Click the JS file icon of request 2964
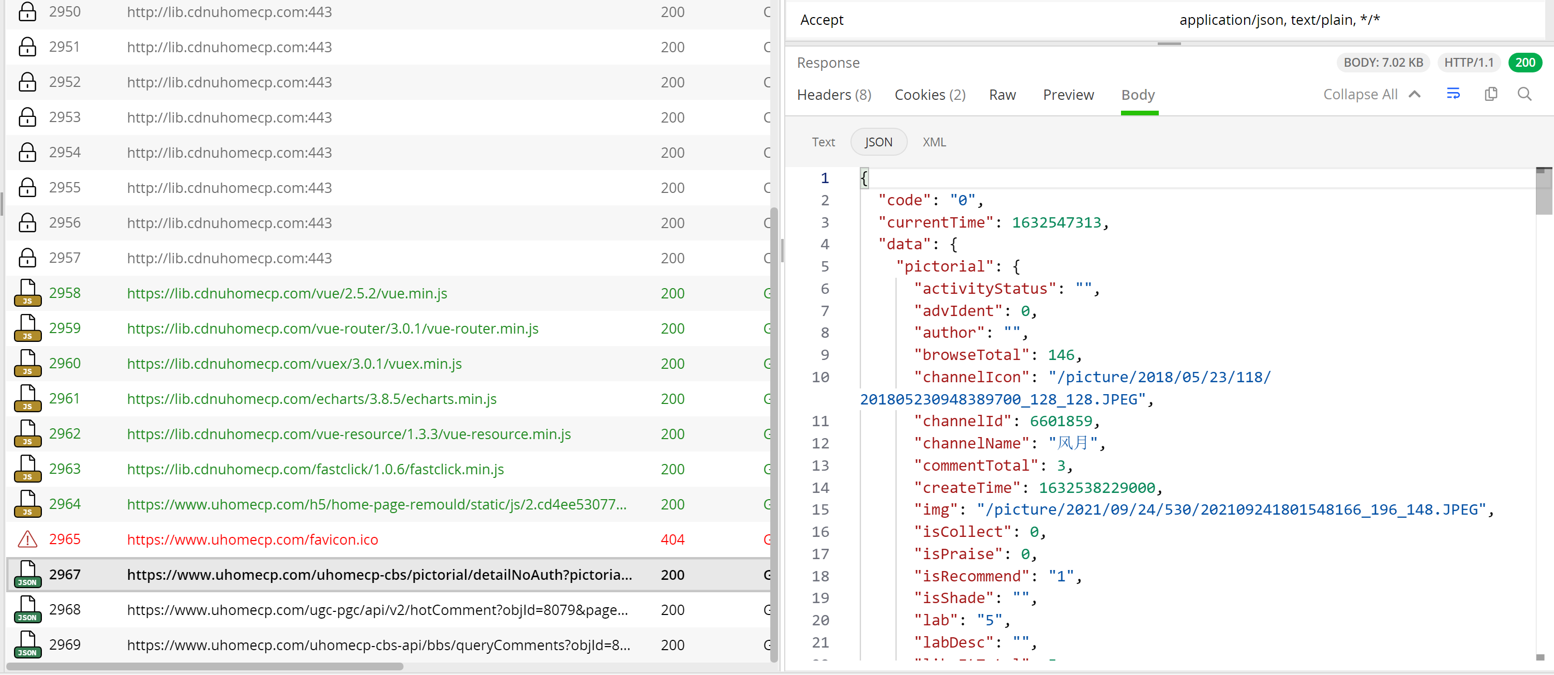Viewport: 1554px width, 675px height. tap(27, 504)
